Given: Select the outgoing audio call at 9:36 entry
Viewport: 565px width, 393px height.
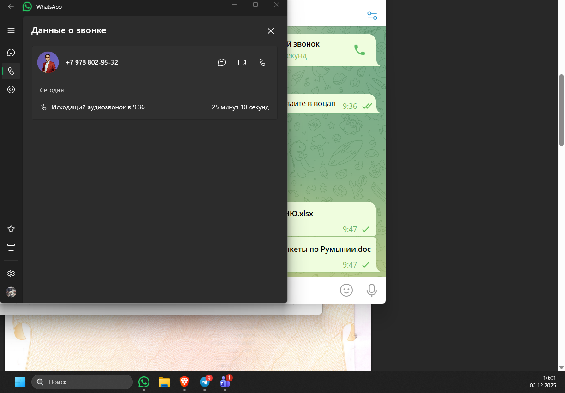Looking at the screenshot, I should point(155,107).
